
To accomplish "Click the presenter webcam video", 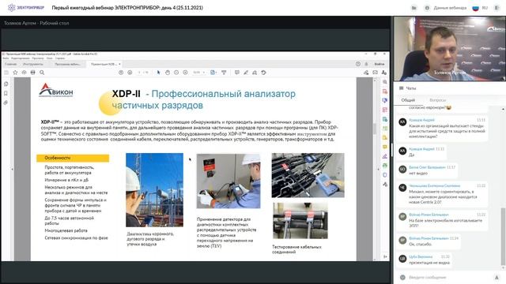I will 450,49.
